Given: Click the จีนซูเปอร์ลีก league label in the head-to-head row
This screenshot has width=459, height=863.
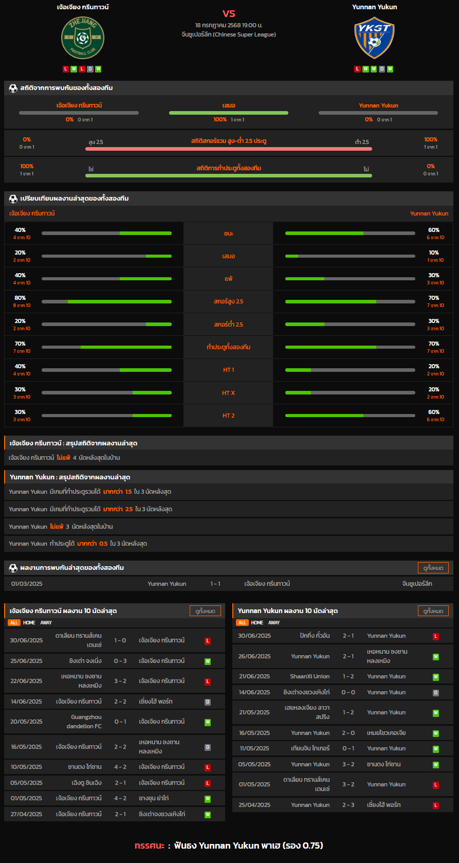Looking at the screenshot, I should [417, 584].
